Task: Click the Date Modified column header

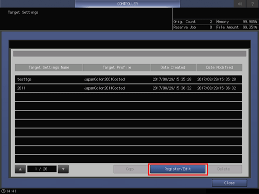Action: click(x=219, y=67)
